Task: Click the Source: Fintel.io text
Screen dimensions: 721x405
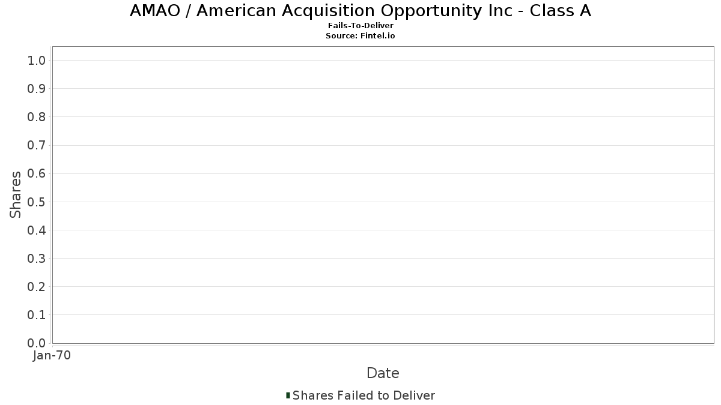Action: (x=360, y=36)
